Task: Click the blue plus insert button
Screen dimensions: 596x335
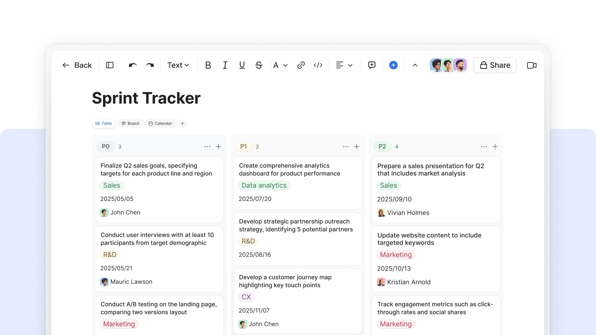Action: (x=393, y=65)
